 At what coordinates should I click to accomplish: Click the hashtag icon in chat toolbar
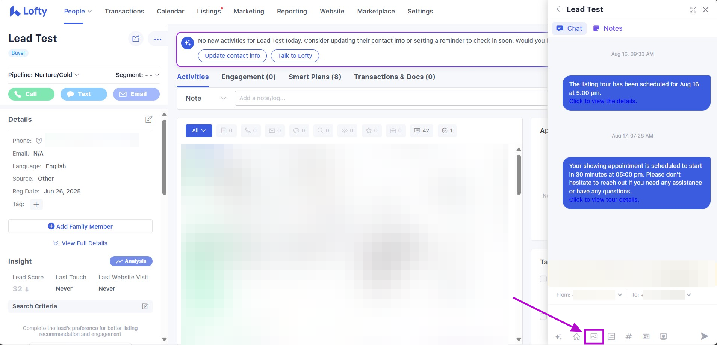628,336
